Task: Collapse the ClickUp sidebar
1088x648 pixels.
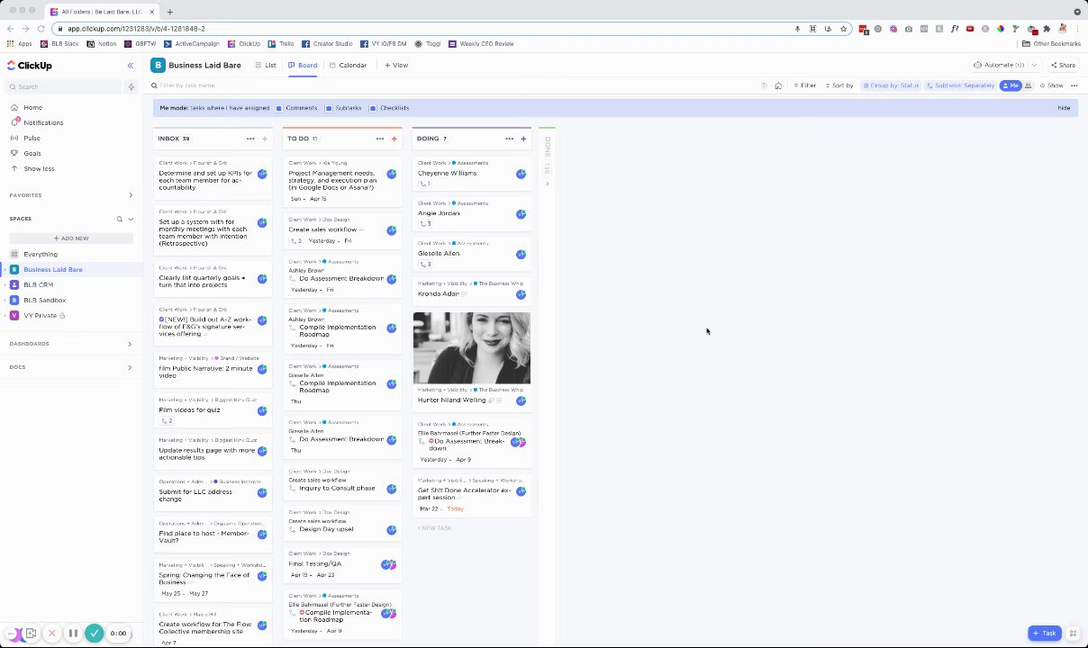Action: [x=130, y=66]
